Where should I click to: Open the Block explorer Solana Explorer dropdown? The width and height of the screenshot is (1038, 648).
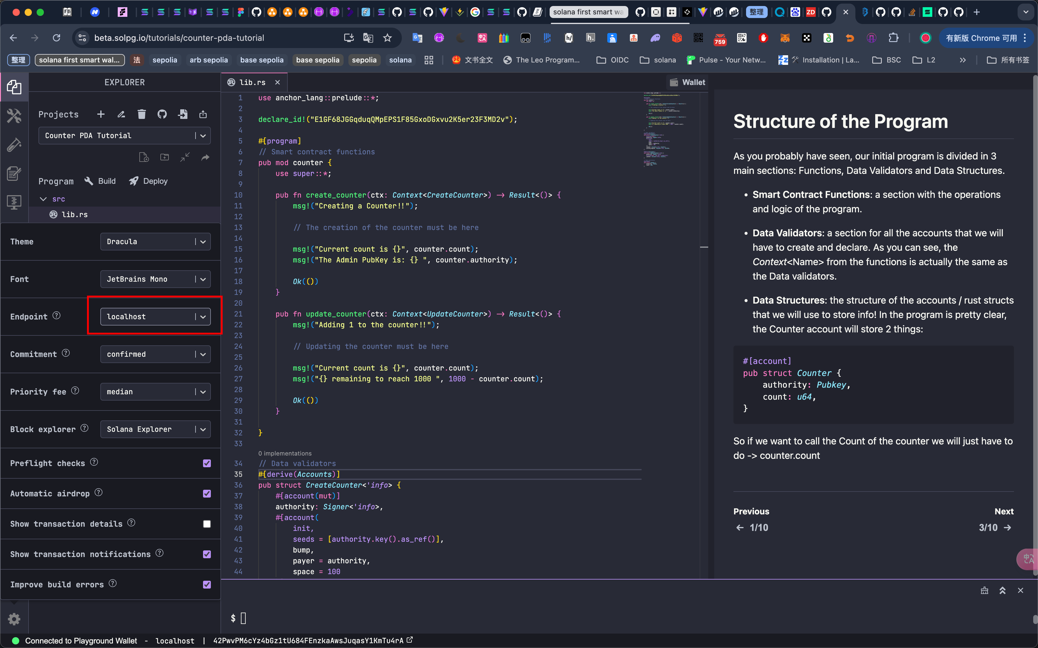pyautogui.click(x=155, y=429)
